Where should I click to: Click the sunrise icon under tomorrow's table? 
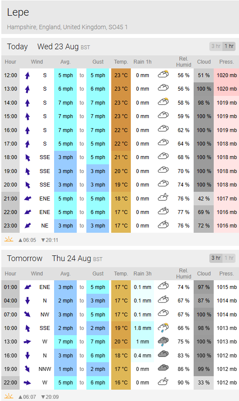coord(9,396)
